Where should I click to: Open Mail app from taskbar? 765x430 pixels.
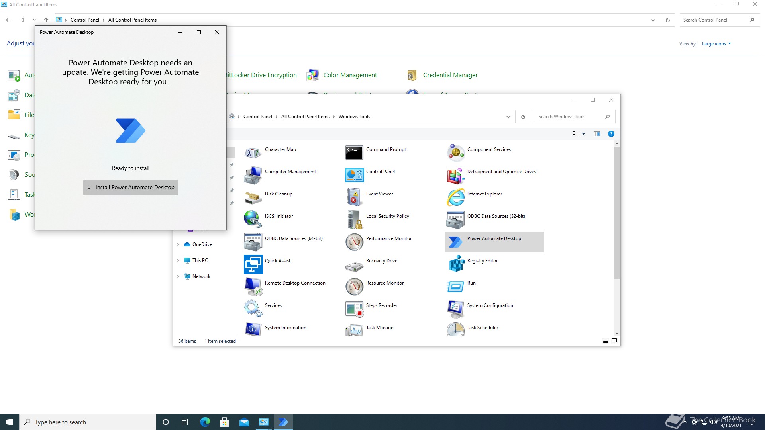pyautogui.click(x=244, y=422)
